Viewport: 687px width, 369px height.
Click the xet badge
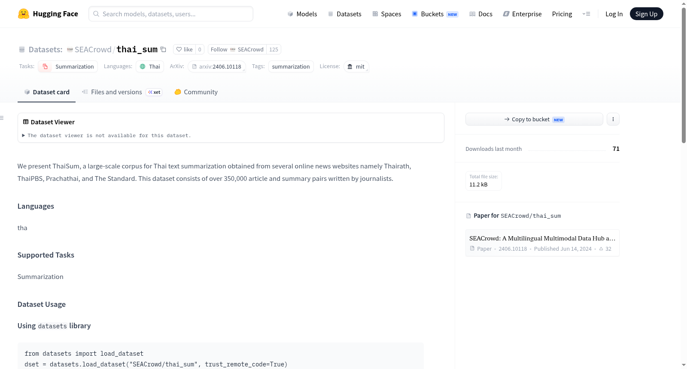(154, 92)
